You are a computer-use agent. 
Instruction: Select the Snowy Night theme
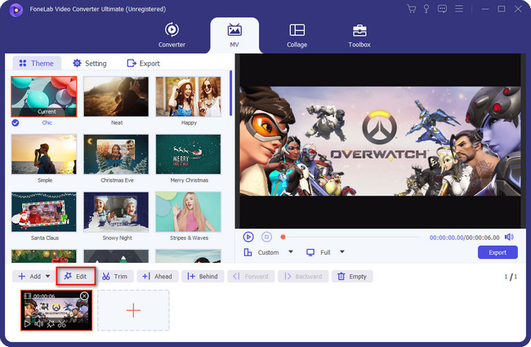(116, 212)
